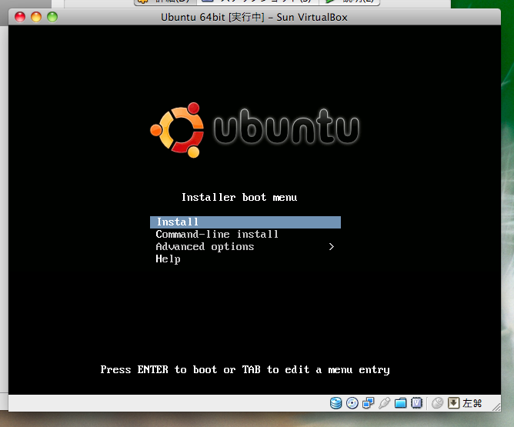Screen dimensions: 514x427
Task: Minimize the VM window using the yellow button
Action: click(x=36, y=17)
